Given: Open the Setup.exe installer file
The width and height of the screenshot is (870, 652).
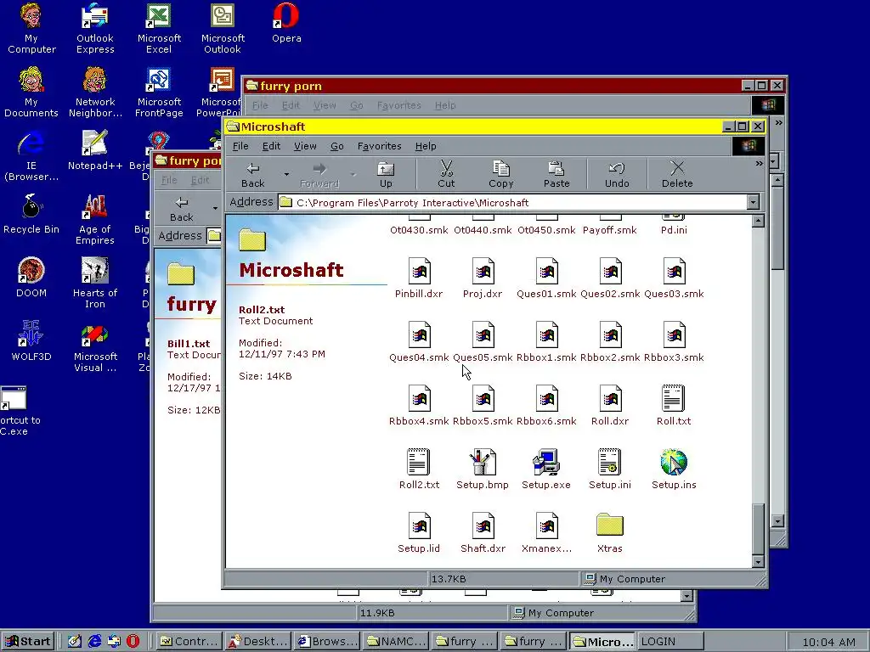Looking at the screenshot, I should pos(546,469).
